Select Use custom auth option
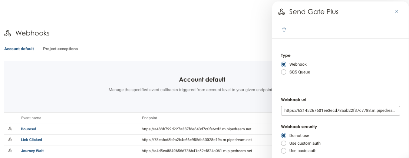The height and width of the screenshot is (158, 409). click(x=284, y=143)
